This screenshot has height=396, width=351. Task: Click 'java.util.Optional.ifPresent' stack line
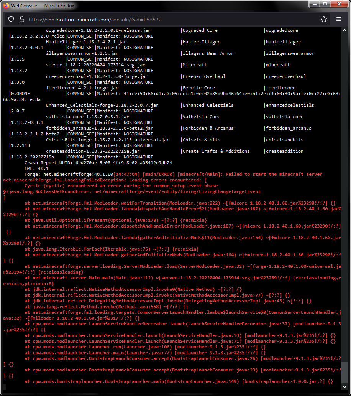[115, 220]
